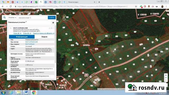Click the cadastral address search field
The height and width of the screenshot is (95, 169).
pos(32,18)
